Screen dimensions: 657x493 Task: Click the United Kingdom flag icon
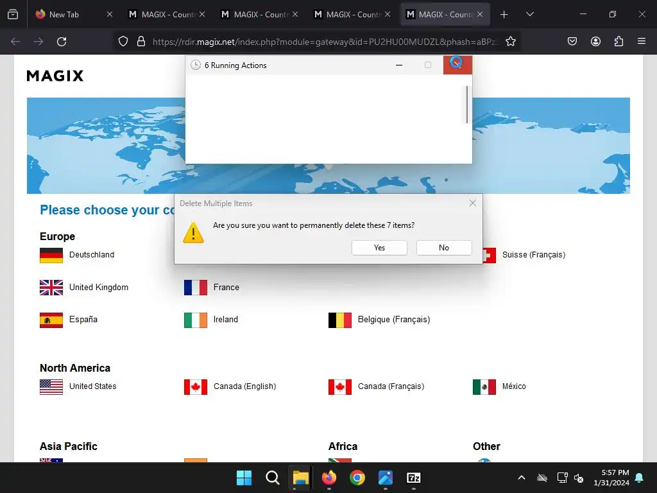[51, 288]
